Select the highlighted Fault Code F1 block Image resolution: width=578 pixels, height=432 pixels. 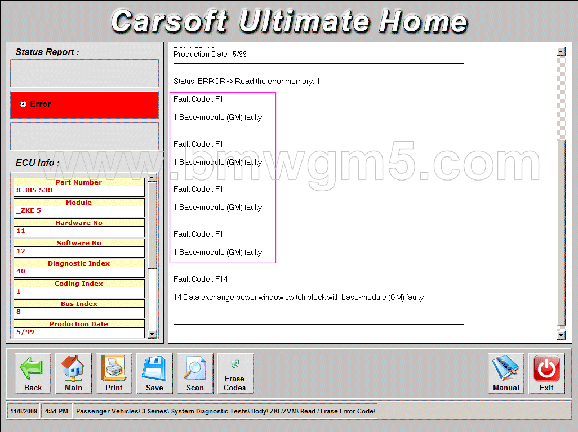pos(222,177)
